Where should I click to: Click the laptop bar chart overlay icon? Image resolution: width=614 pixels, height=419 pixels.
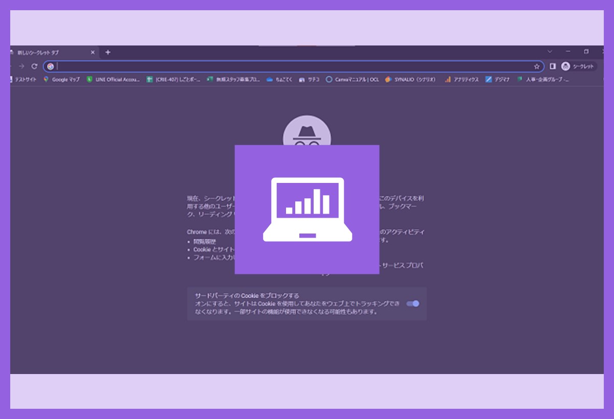coord(307,209)
